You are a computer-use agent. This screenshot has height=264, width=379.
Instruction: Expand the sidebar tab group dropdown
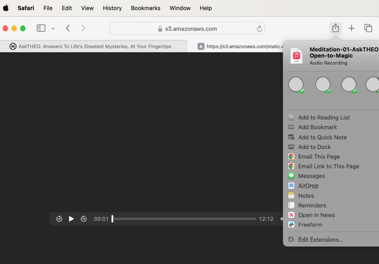click(x=53, y=29)
